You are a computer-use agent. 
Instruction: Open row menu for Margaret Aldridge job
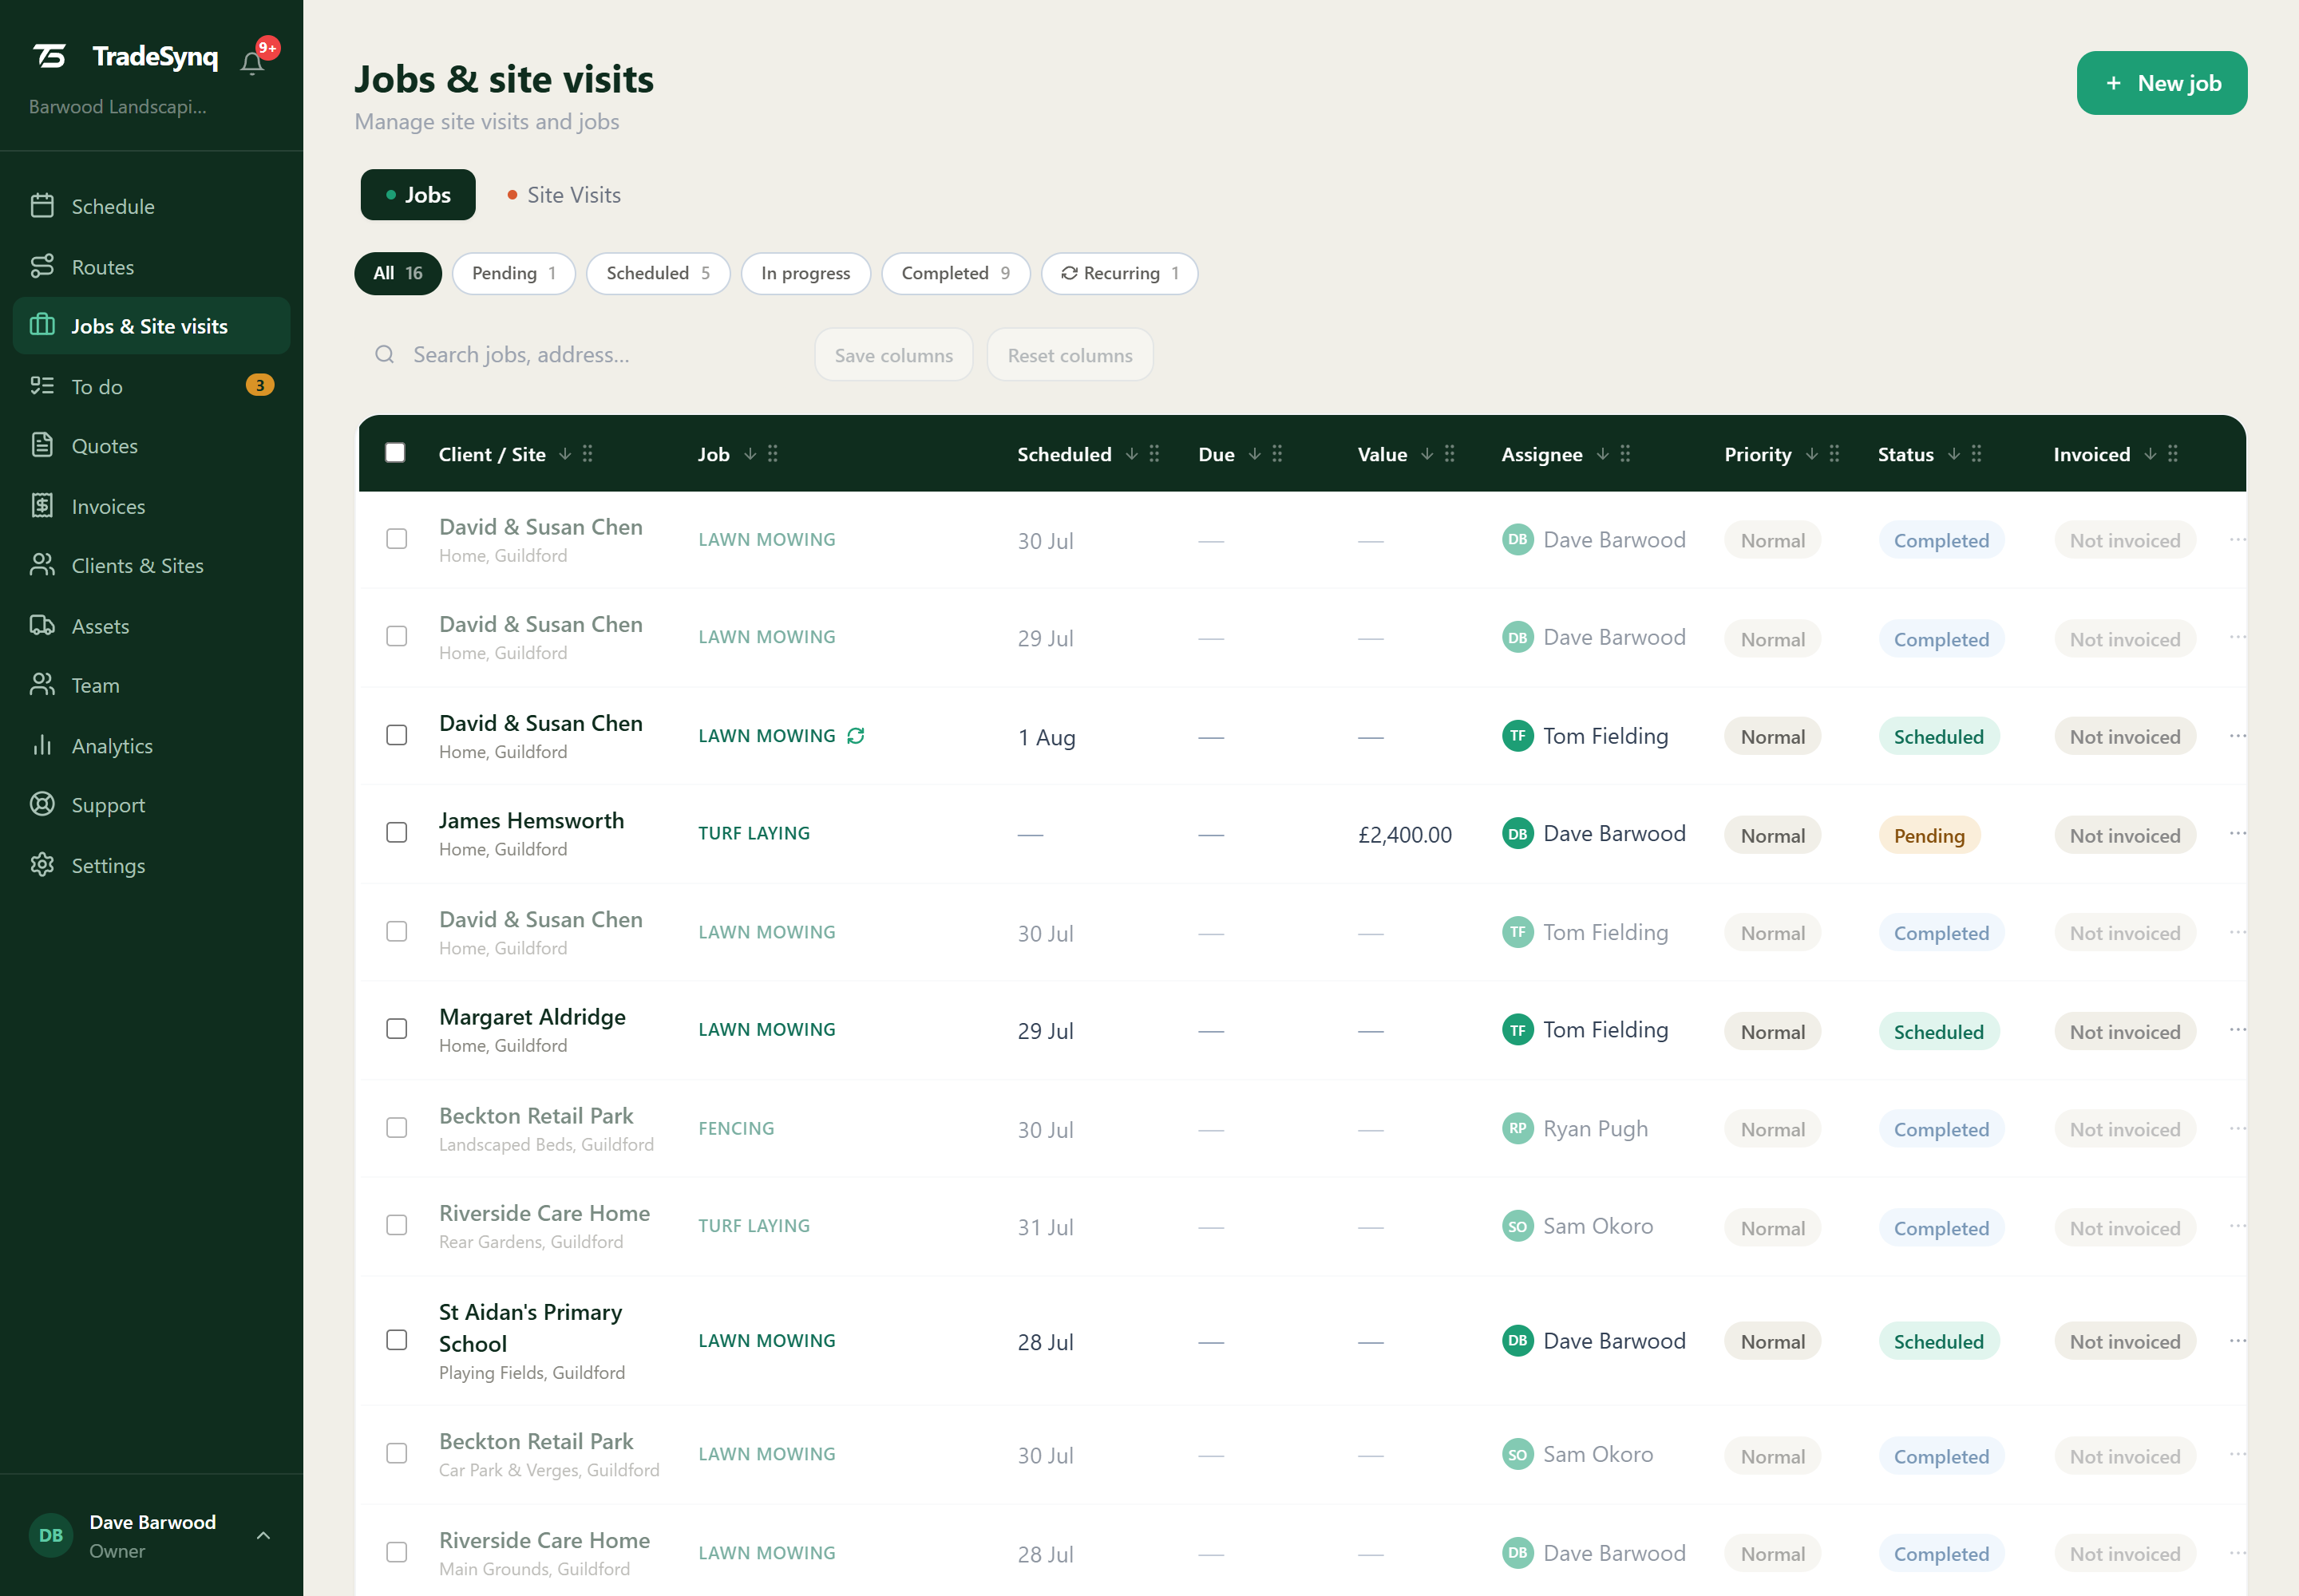click(x=2238, y=1030)
